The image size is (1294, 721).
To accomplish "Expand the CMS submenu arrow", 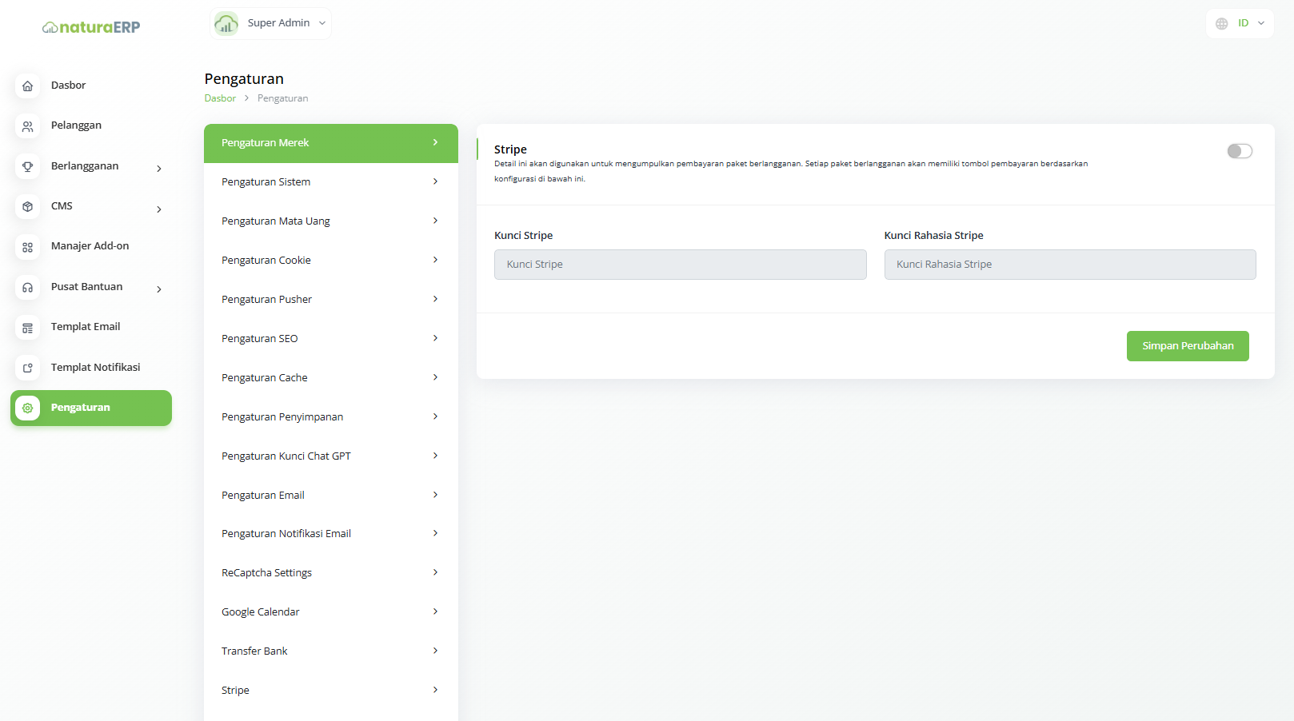I will 159,209.
